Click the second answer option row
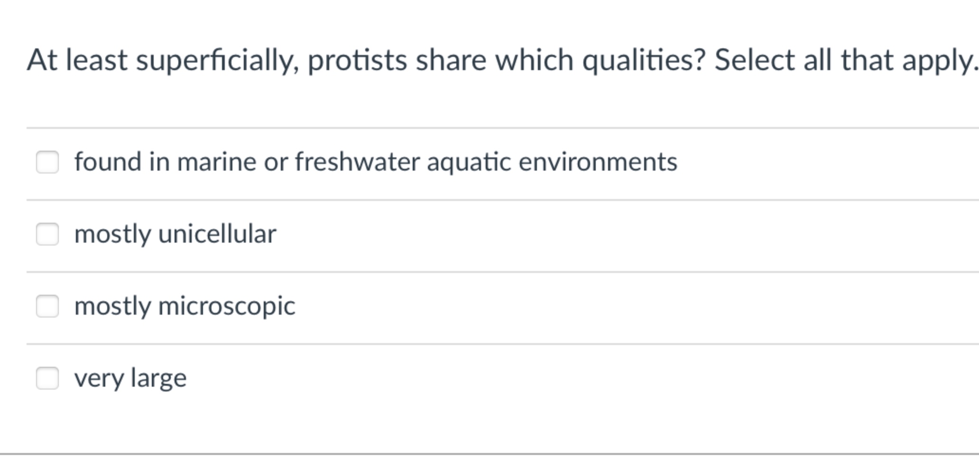979x472 pixels. coord(285,234)
